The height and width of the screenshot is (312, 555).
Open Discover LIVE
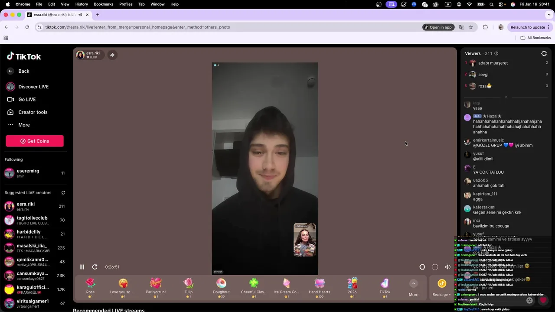33,87
